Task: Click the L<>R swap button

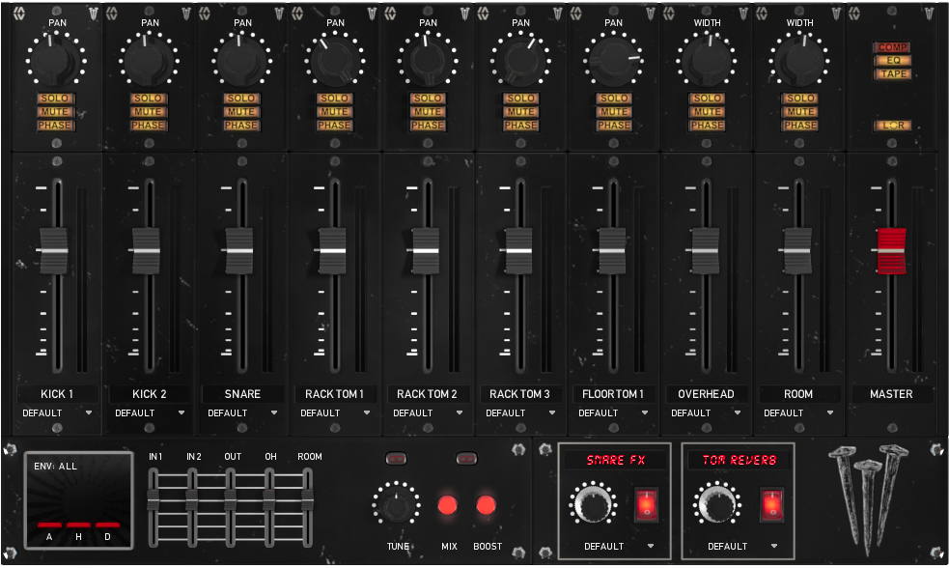Action: pos(892,126)
